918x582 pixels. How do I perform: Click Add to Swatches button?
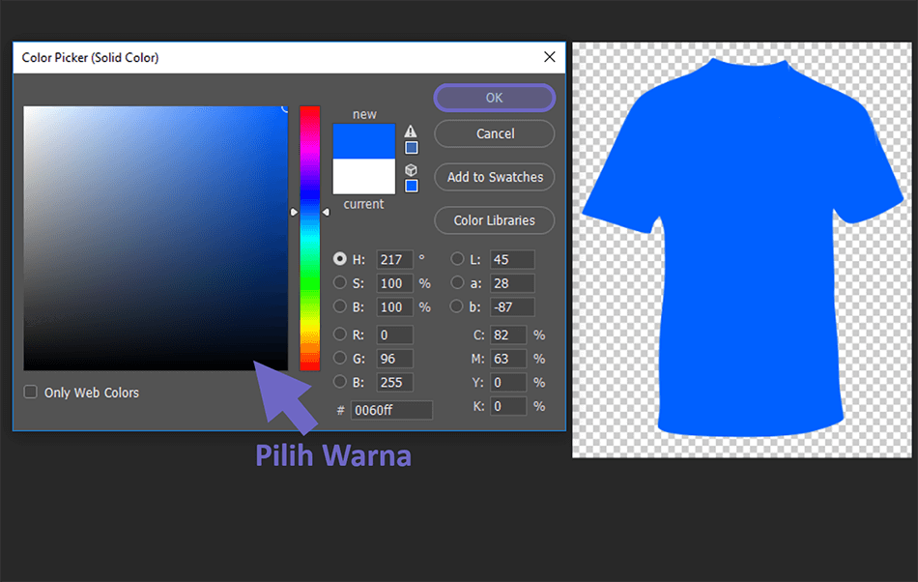494,177
